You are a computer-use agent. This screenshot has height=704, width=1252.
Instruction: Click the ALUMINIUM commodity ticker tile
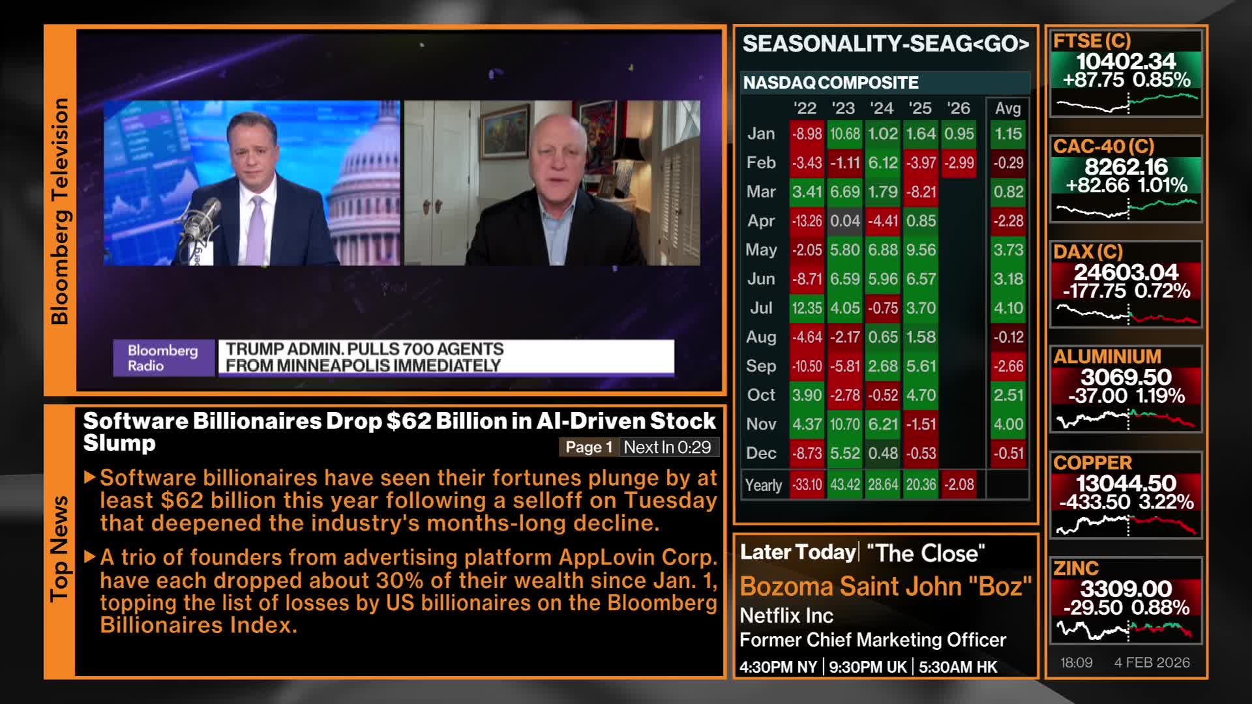click(1125, 389)
